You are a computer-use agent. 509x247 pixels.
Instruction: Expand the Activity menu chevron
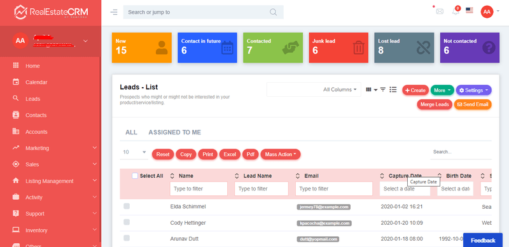[94, 197]
